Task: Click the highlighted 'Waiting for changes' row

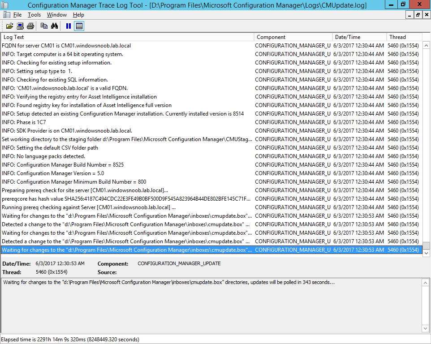Action: click(211, 250)
